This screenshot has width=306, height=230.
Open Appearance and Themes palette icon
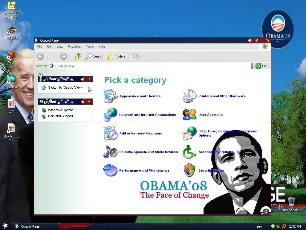click(111, 96)
